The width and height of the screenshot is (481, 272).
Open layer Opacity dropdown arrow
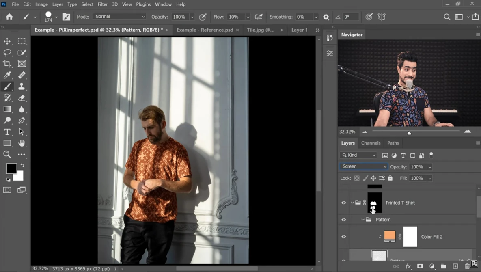(430, 167)
